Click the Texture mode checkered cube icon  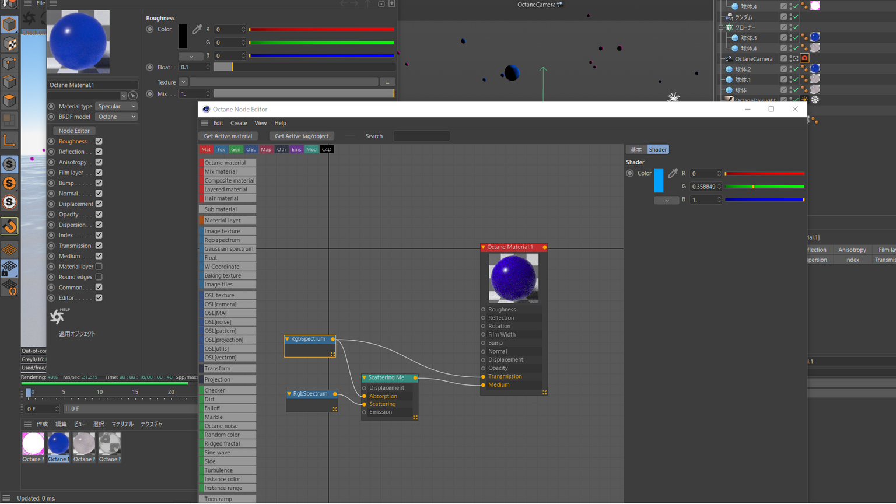coord(9,44)
